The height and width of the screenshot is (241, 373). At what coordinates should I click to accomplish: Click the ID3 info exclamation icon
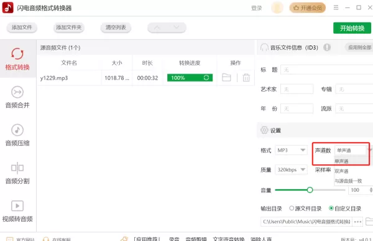point(327,47)
